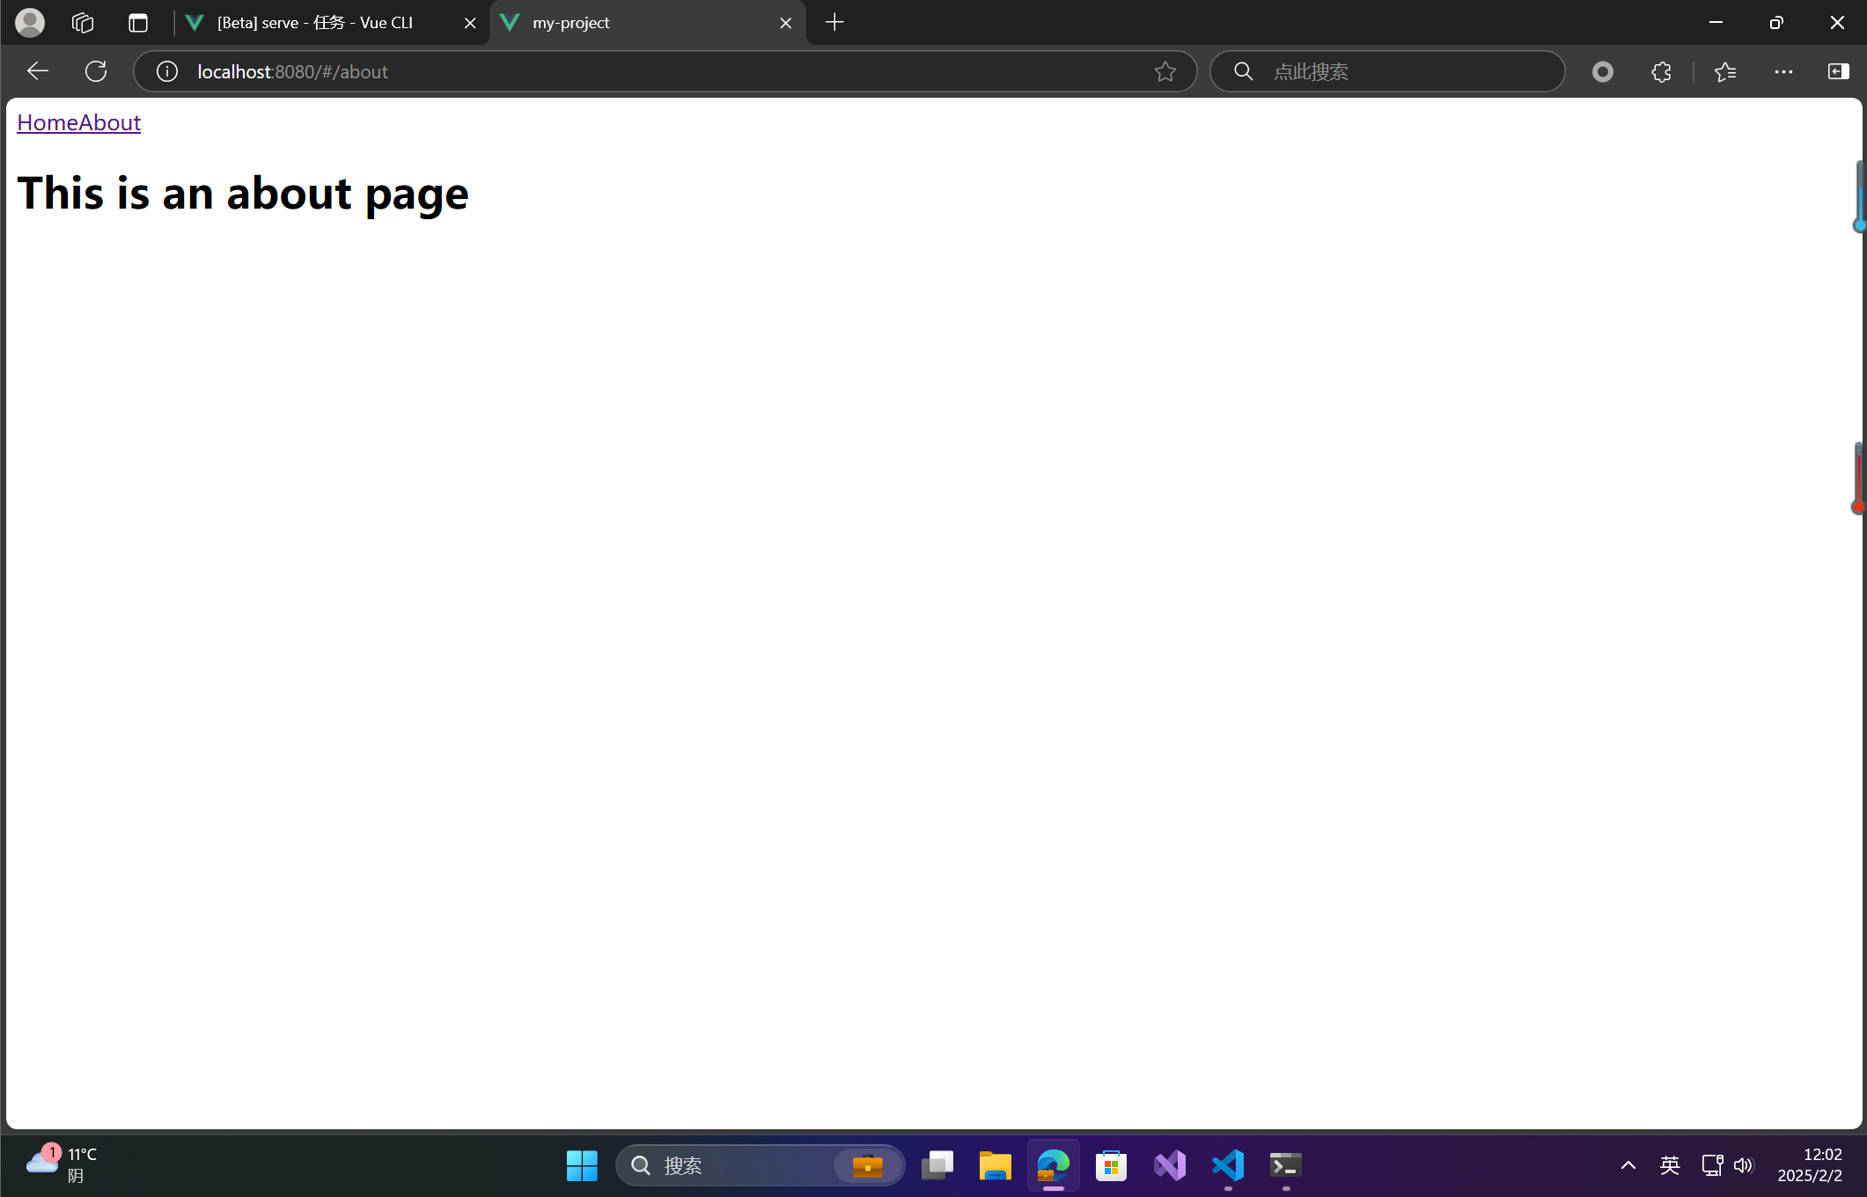Open Visual Studio Code from the taskbar

[1228, 1165]
